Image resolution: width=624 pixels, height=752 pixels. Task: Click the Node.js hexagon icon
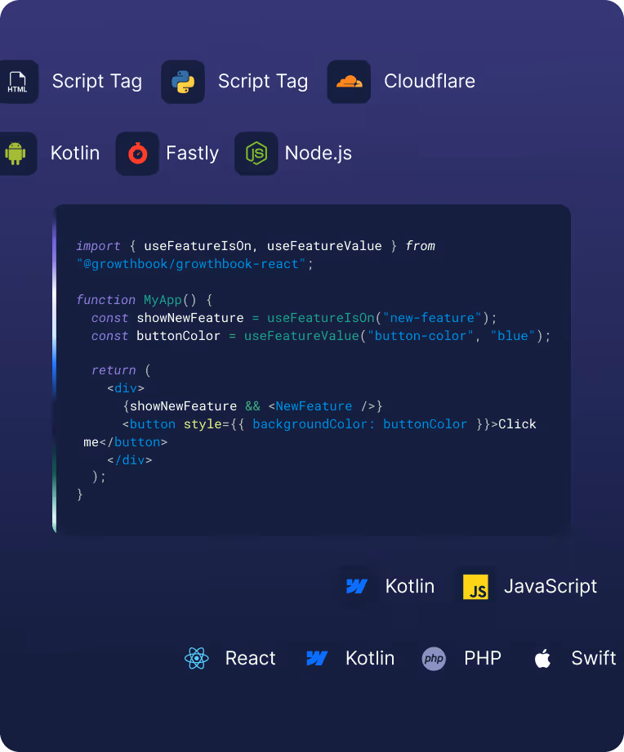pyautogui.click(x=256, y=154)
